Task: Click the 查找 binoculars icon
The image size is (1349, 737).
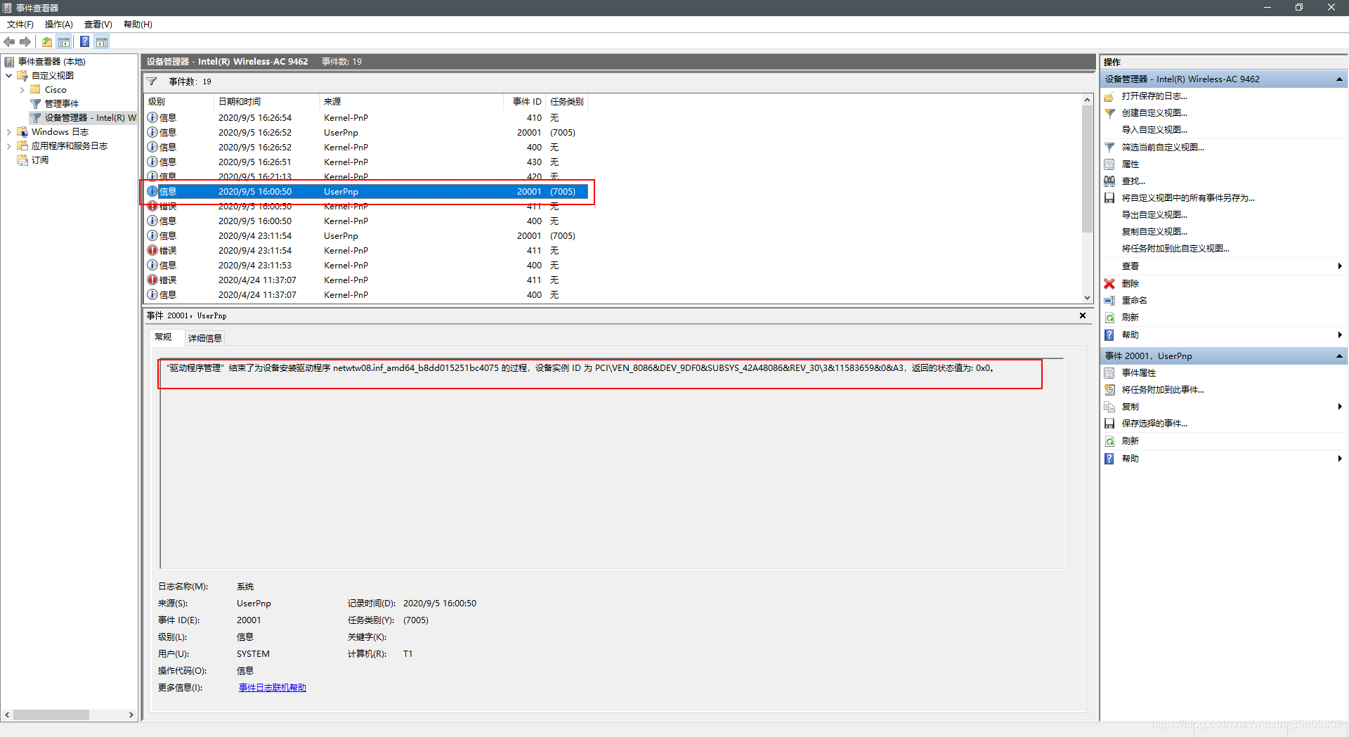Action: pyautogui.click(x=1109, y=181)
